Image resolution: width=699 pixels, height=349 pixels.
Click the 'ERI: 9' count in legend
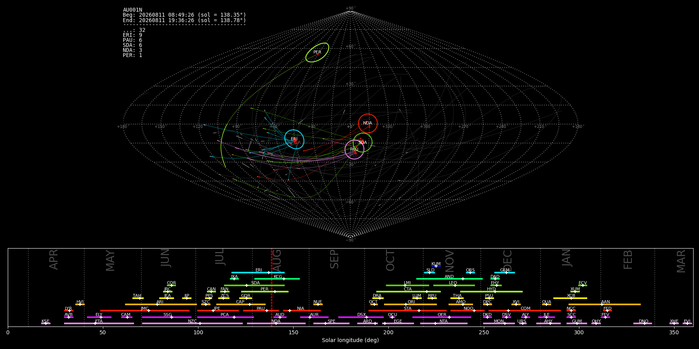132,35
